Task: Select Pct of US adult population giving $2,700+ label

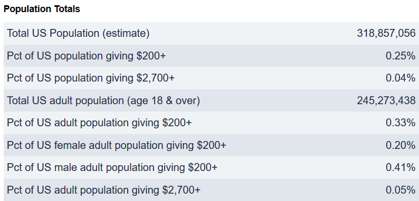Action: [x=103, y=190]
